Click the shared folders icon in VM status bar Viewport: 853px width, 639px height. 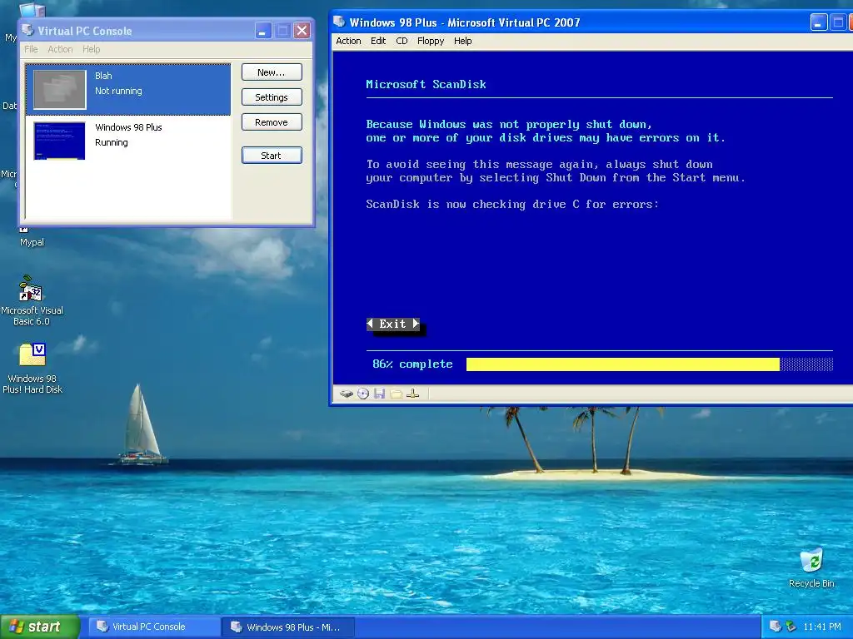(396, 394)
